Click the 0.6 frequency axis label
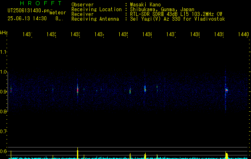The image size is (251, 159). tap(3, 151)
